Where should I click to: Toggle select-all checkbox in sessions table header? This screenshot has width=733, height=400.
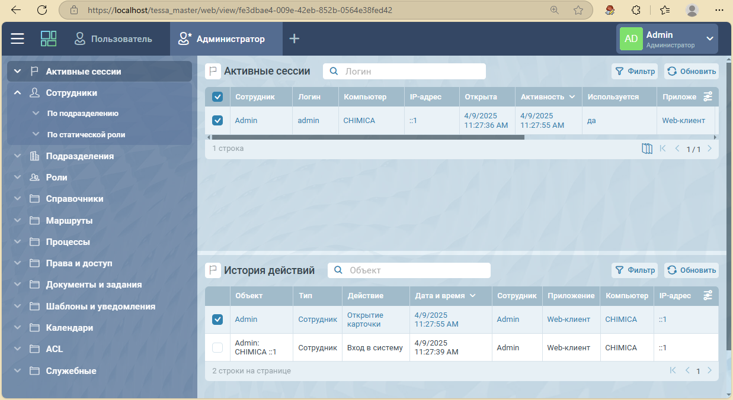[x=217, y=97]
